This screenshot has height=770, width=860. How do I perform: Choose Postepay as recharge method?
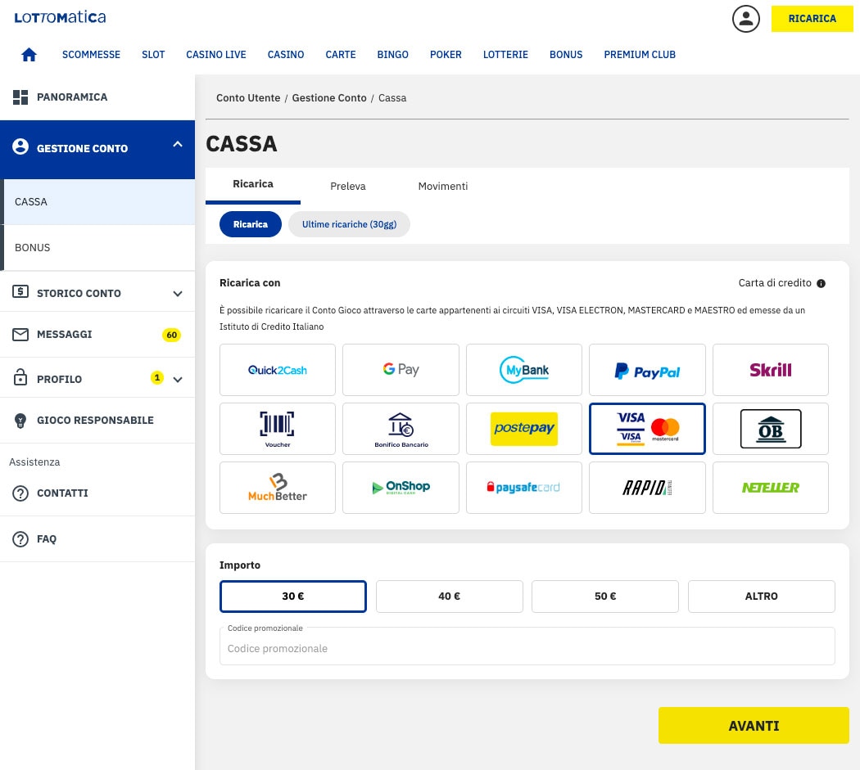524,429
